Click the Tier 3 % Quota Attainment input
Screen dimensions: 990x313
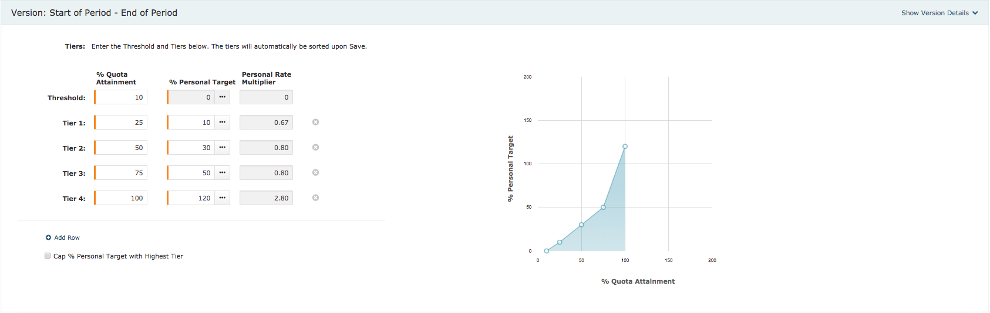(121, 173)
